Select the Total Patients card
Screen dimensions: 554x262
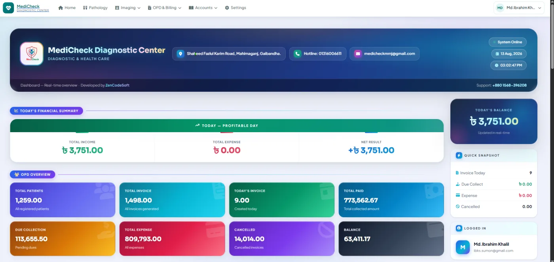click(x=63, y=200)
